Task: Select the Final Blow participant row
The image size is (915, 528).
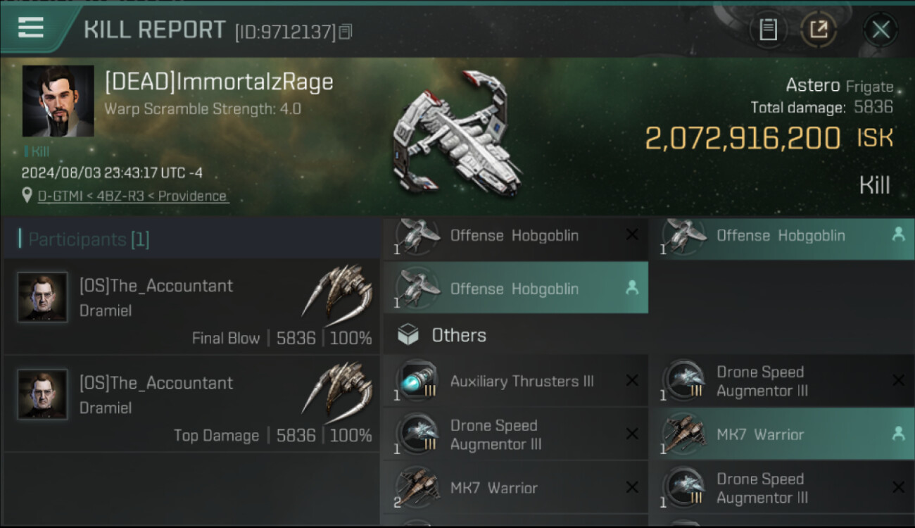Action: tap(191, 307)
